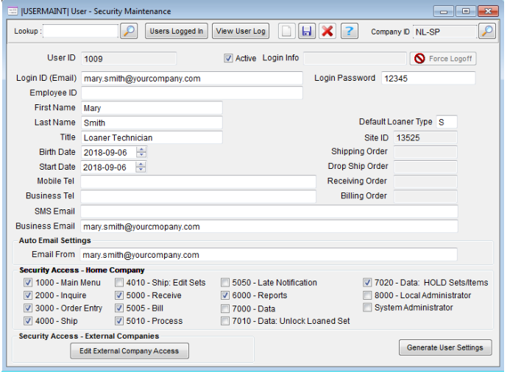Click into the Lookup text field

click(80, 32)
